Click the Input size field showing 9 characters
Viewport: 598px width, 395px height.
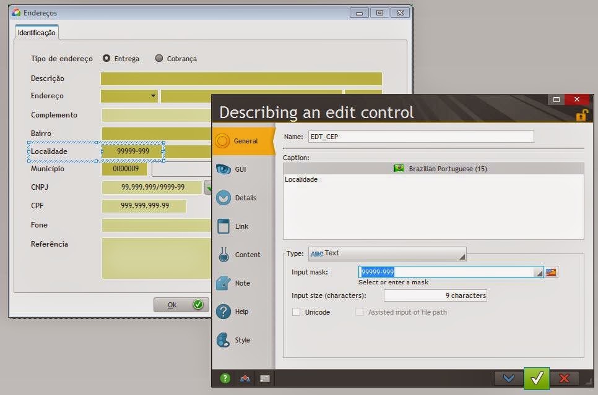pyautogui.click(x=435, y=295)
